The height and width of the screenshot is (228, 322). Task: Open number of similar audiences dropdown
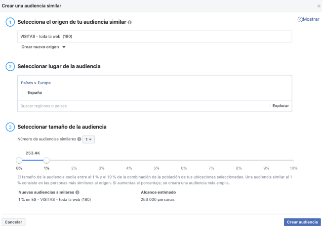(x=89, y=139)
